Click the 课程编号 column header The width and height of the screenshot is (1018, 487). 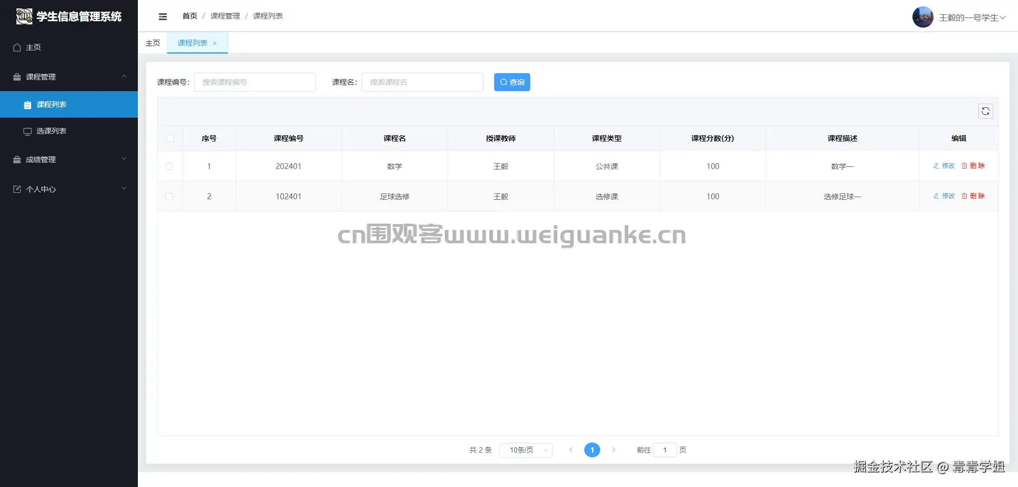(288, 138)
